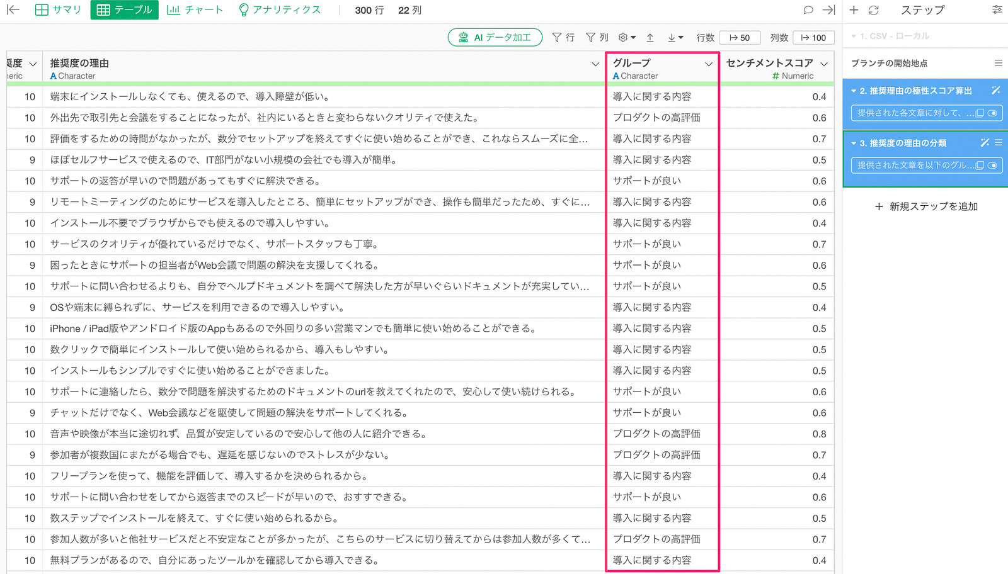
Task: Disable the toggle on step 3 prompt token
Action: [x=994, y=166]
